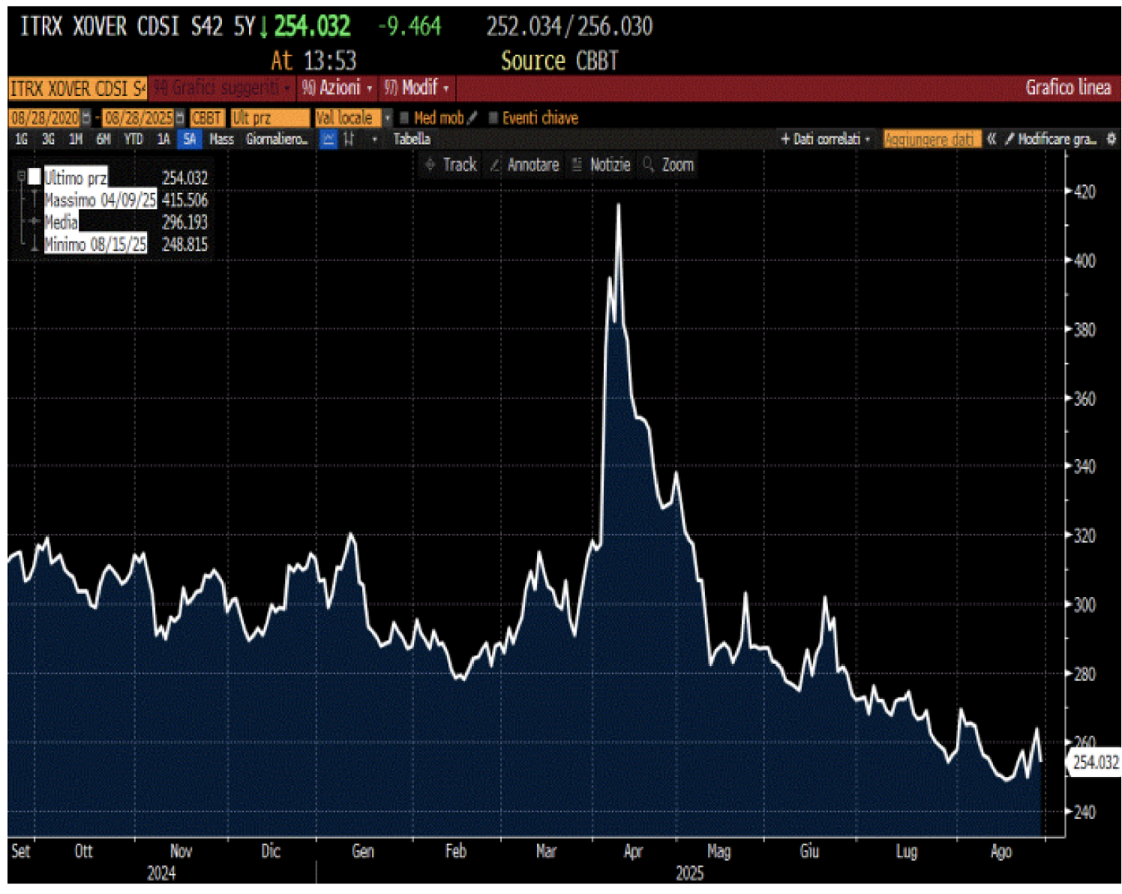This screenshot has width=1122, height=894.
Task: Click the 296.193 media value
Action: pyautogui.click(x=184, y=223)
